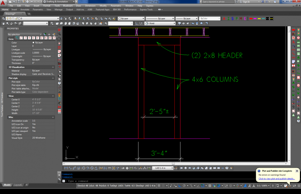Click the 24-inch spacing icon in floating toolbar
Screen dimensions: 301x194
[54, 38]
